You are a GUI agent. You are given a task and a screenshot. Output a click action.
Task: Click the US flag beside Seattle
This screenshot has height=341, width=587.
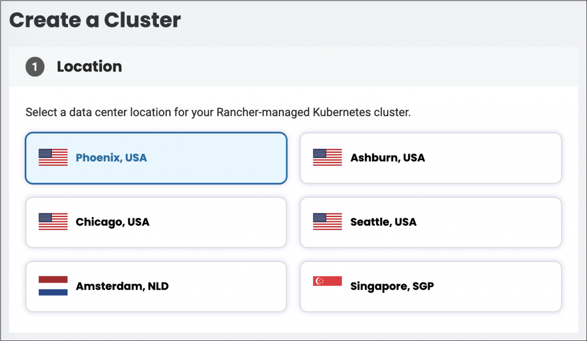(x=327, y=222)
